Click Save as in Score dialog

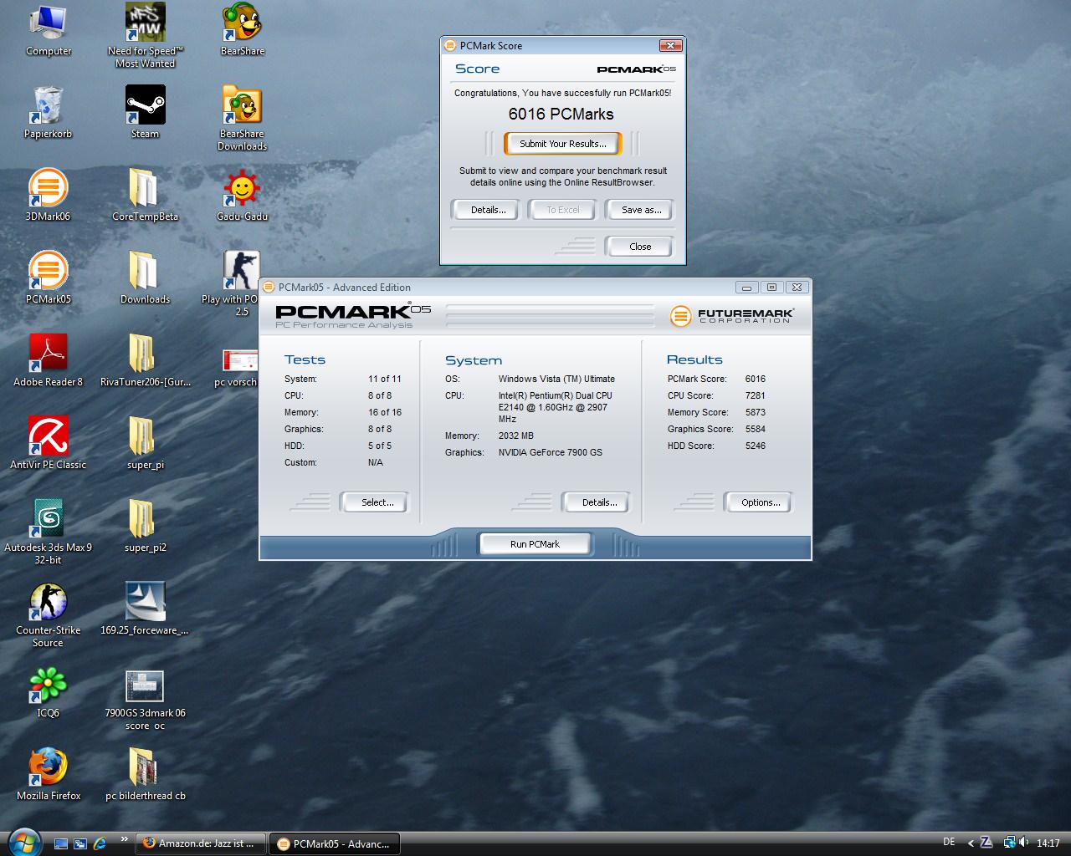(x=641, y=210)
